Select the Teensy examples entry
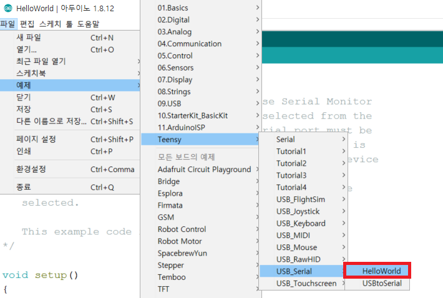This screenshot has height=298, width=443. (200, 140)
